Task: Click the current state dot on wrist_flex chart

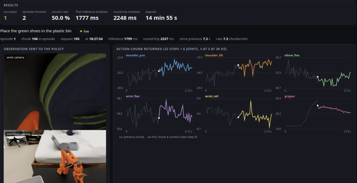Action: 159,118
